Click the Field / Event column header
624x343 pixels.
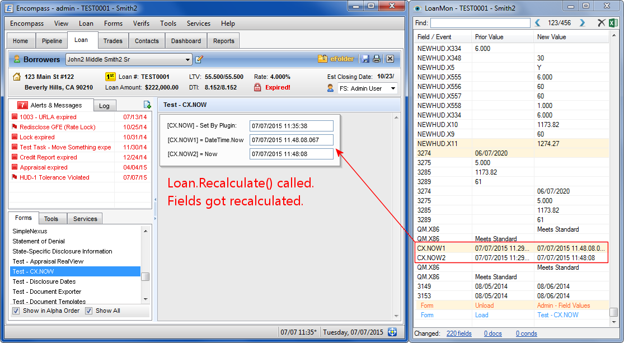[x=443, y=37]
